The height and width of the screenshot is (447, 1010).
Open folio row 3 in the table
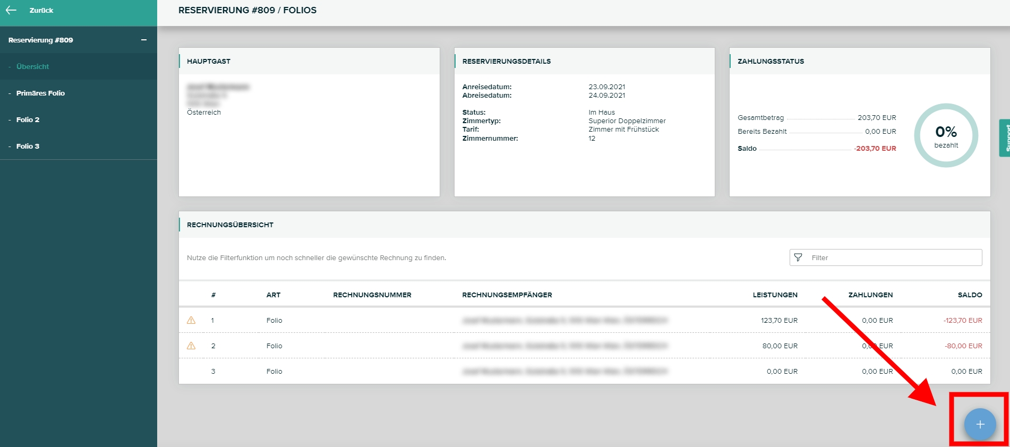click(x=274, y=372)
